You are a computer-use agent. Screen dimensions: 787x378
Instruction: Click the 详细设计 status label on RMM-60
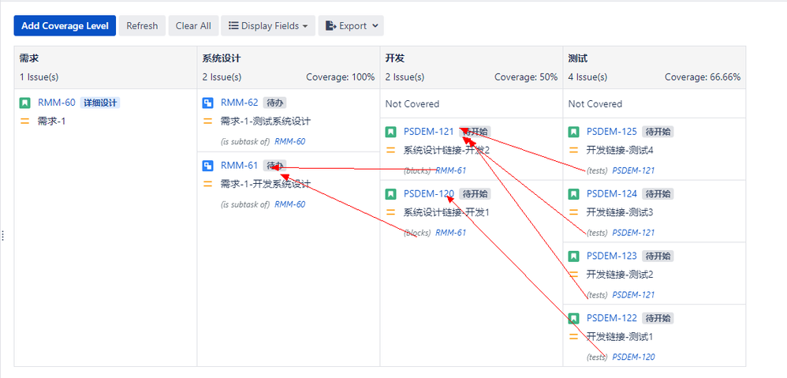[x=100, y=103]
